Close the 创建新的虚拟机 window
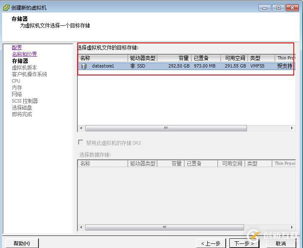303x248 pixels. pyautogui.click(x=292, y=8)
